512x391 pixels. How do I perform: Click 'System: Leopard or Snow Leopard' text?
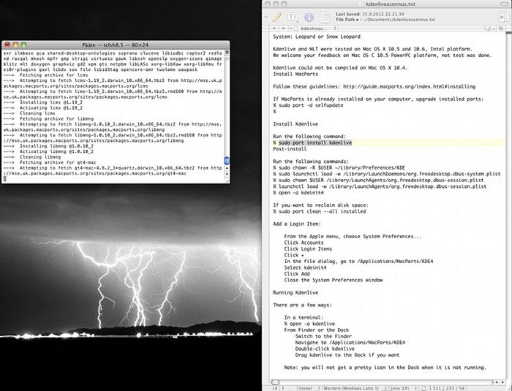pos(317,37)
